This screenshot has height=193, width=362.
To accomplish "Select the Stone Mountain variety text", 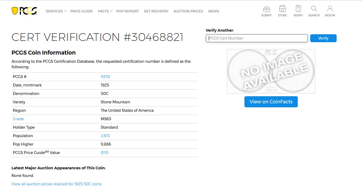I will click(115, 102).
